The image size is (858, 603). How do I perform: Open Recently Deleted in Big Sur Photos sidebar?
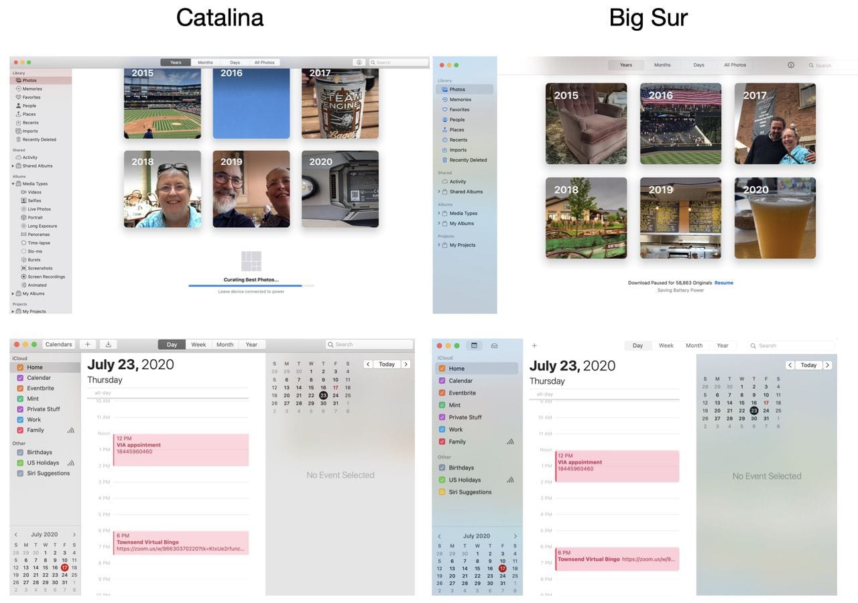pyautogui.click(x=468, y=160)
